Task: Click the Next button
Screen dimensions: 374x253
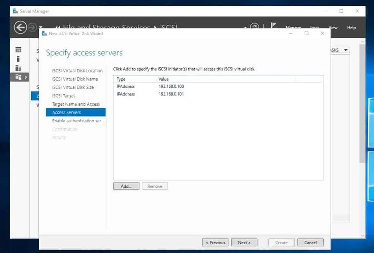Action: (244, 242)
